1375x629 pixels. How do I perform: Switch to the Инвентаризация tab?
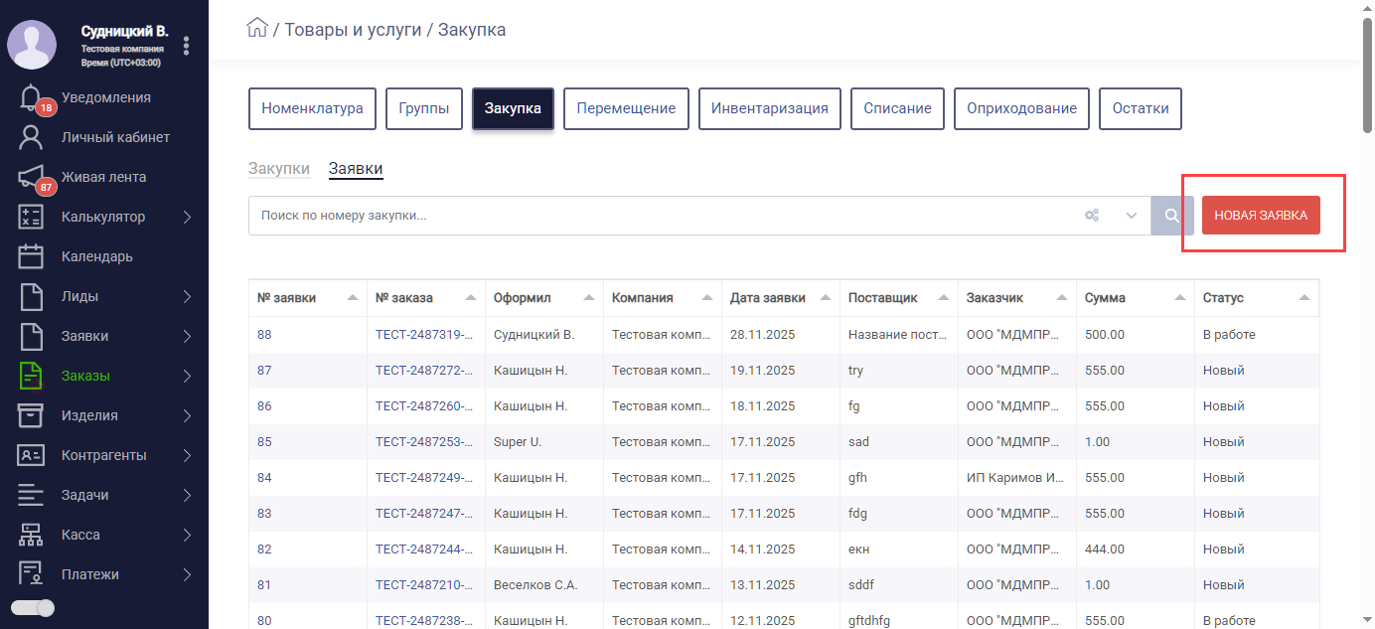coord(770,108)
